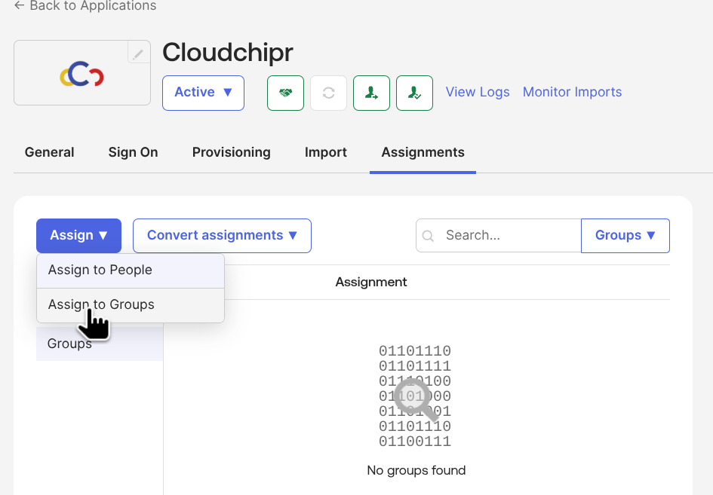713x495 pixels.
Task: Go Back to Applications
Action: click(85, 5)
